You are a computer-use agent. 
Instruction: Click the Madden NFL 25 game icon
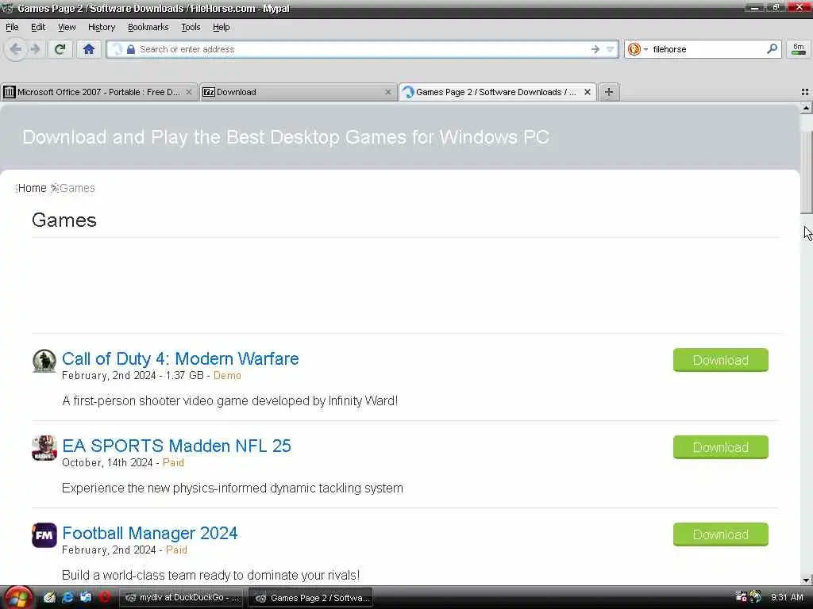44,448
